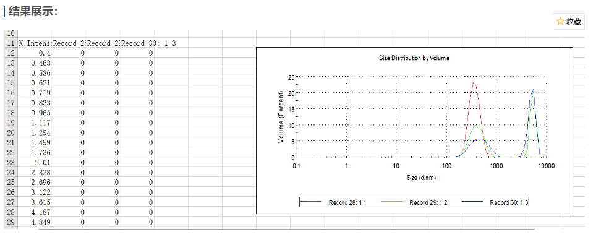Click the red curve peak in chart

point(474,82)
